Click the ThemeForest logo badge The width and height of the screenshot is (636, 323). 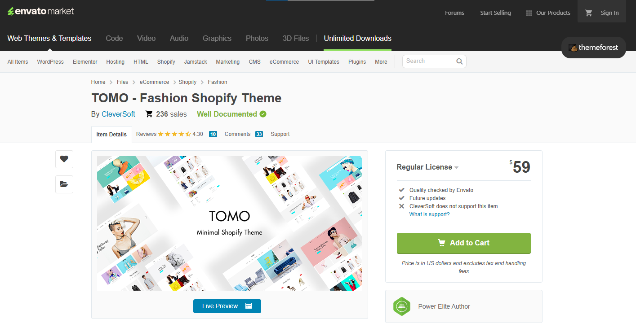click(x=593, y=48)
